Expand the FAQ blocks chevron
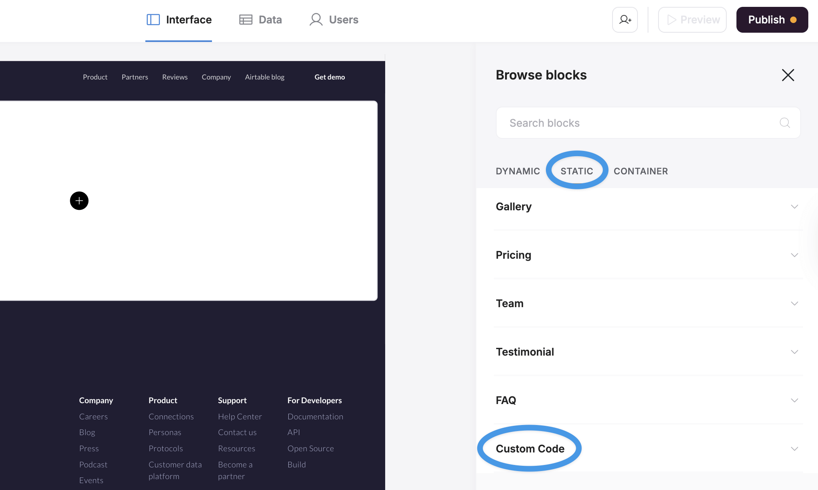Viewport: 818px width, 490px height. point(794,400)
